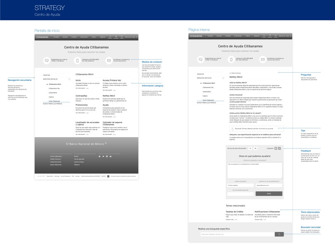Open the locator pin icon in Pantalla de inicio navbar
This screenshot has width=335, height=248.
click(116, 37)
